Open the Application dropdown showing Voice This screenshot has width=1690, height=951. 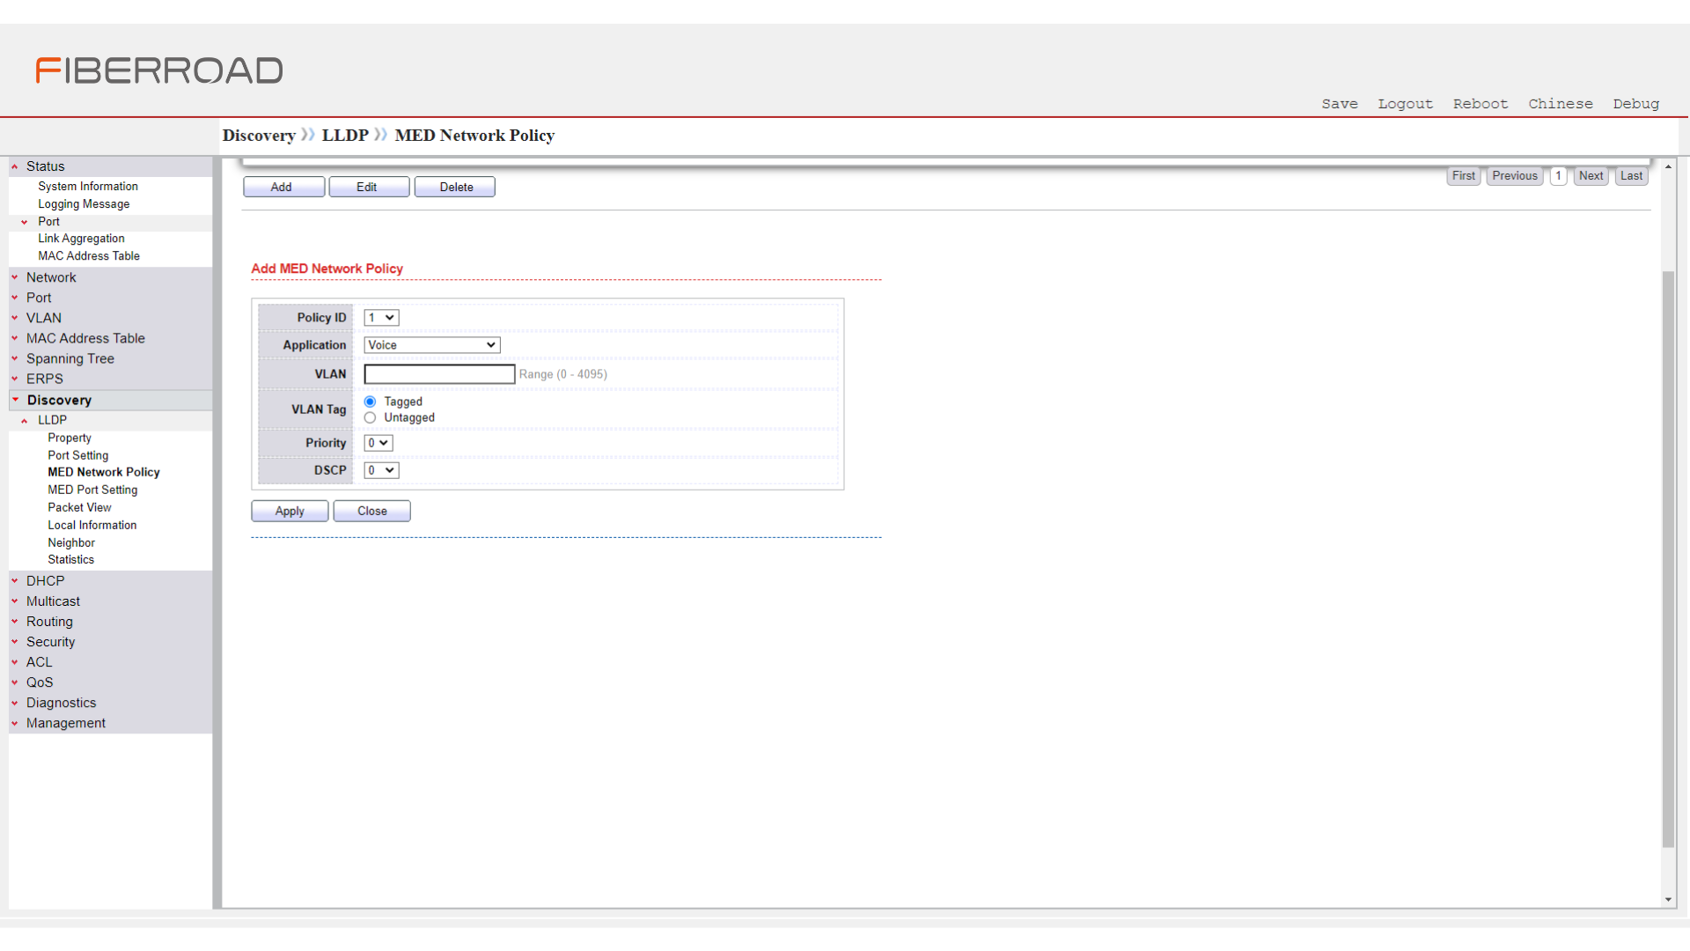[432, 345]
